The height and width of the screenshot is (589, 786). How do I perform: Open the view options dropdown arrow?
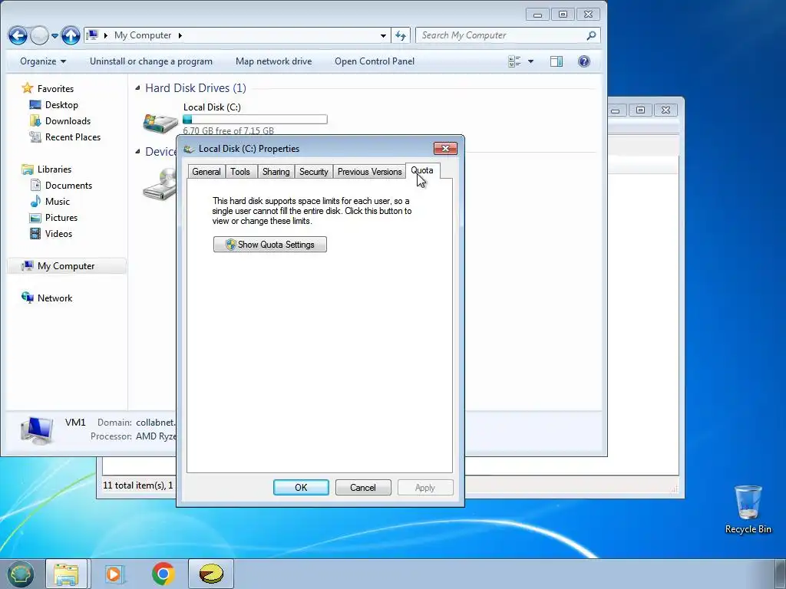click(x=531, y=61)
